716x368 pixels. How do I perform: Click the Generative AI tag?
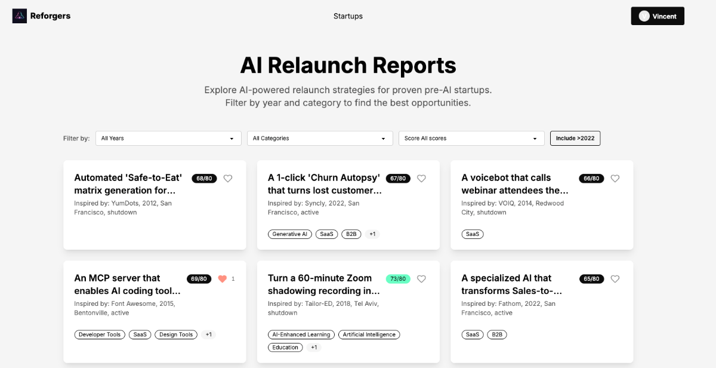coord(290,234)
